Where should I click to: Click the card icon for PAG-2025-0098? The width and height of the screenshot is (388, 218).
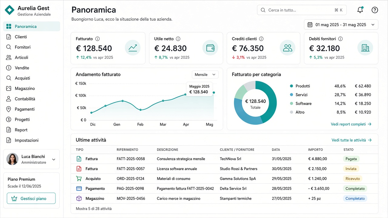point(79,189)
